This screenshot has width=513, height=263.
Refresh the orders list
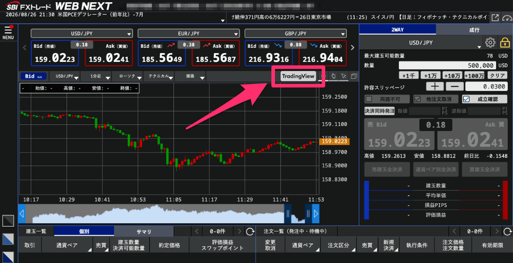[507, 232]
